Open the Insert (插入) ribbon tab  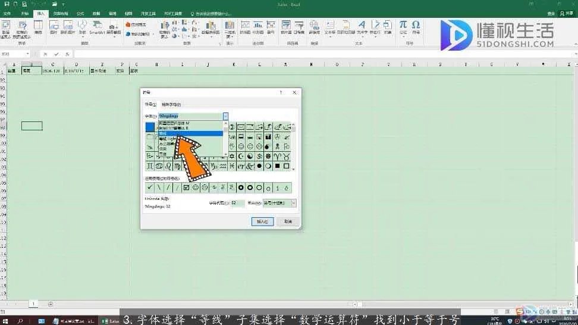40,12
